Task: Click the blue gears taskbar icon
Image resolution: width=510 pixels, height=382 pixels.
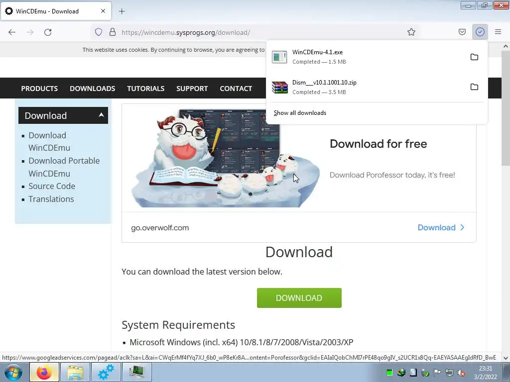Action: click(106, 372)
